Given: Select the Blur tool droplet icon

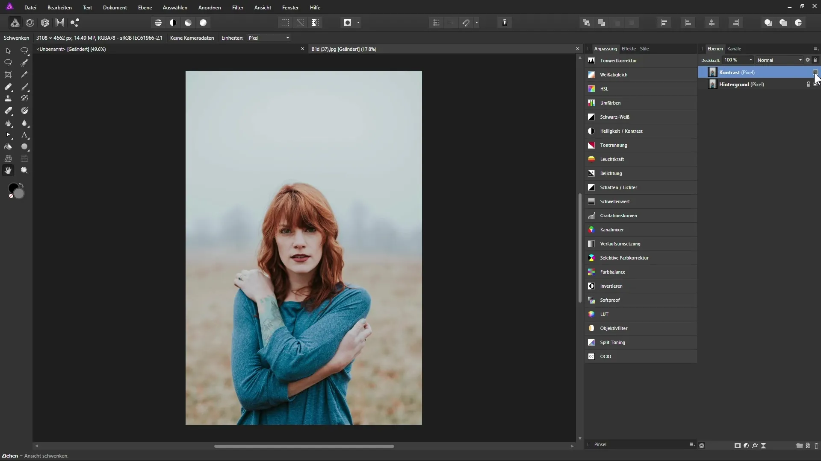Looking at the screenshot, I should pyautogui.click(x=24, y=123).
